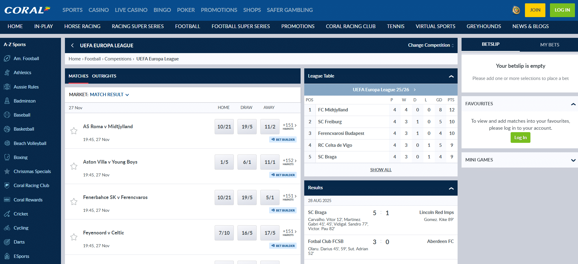Click Log In button in Favourites panel
This screenshot has width=578, height=264.
tap(520, 138)
